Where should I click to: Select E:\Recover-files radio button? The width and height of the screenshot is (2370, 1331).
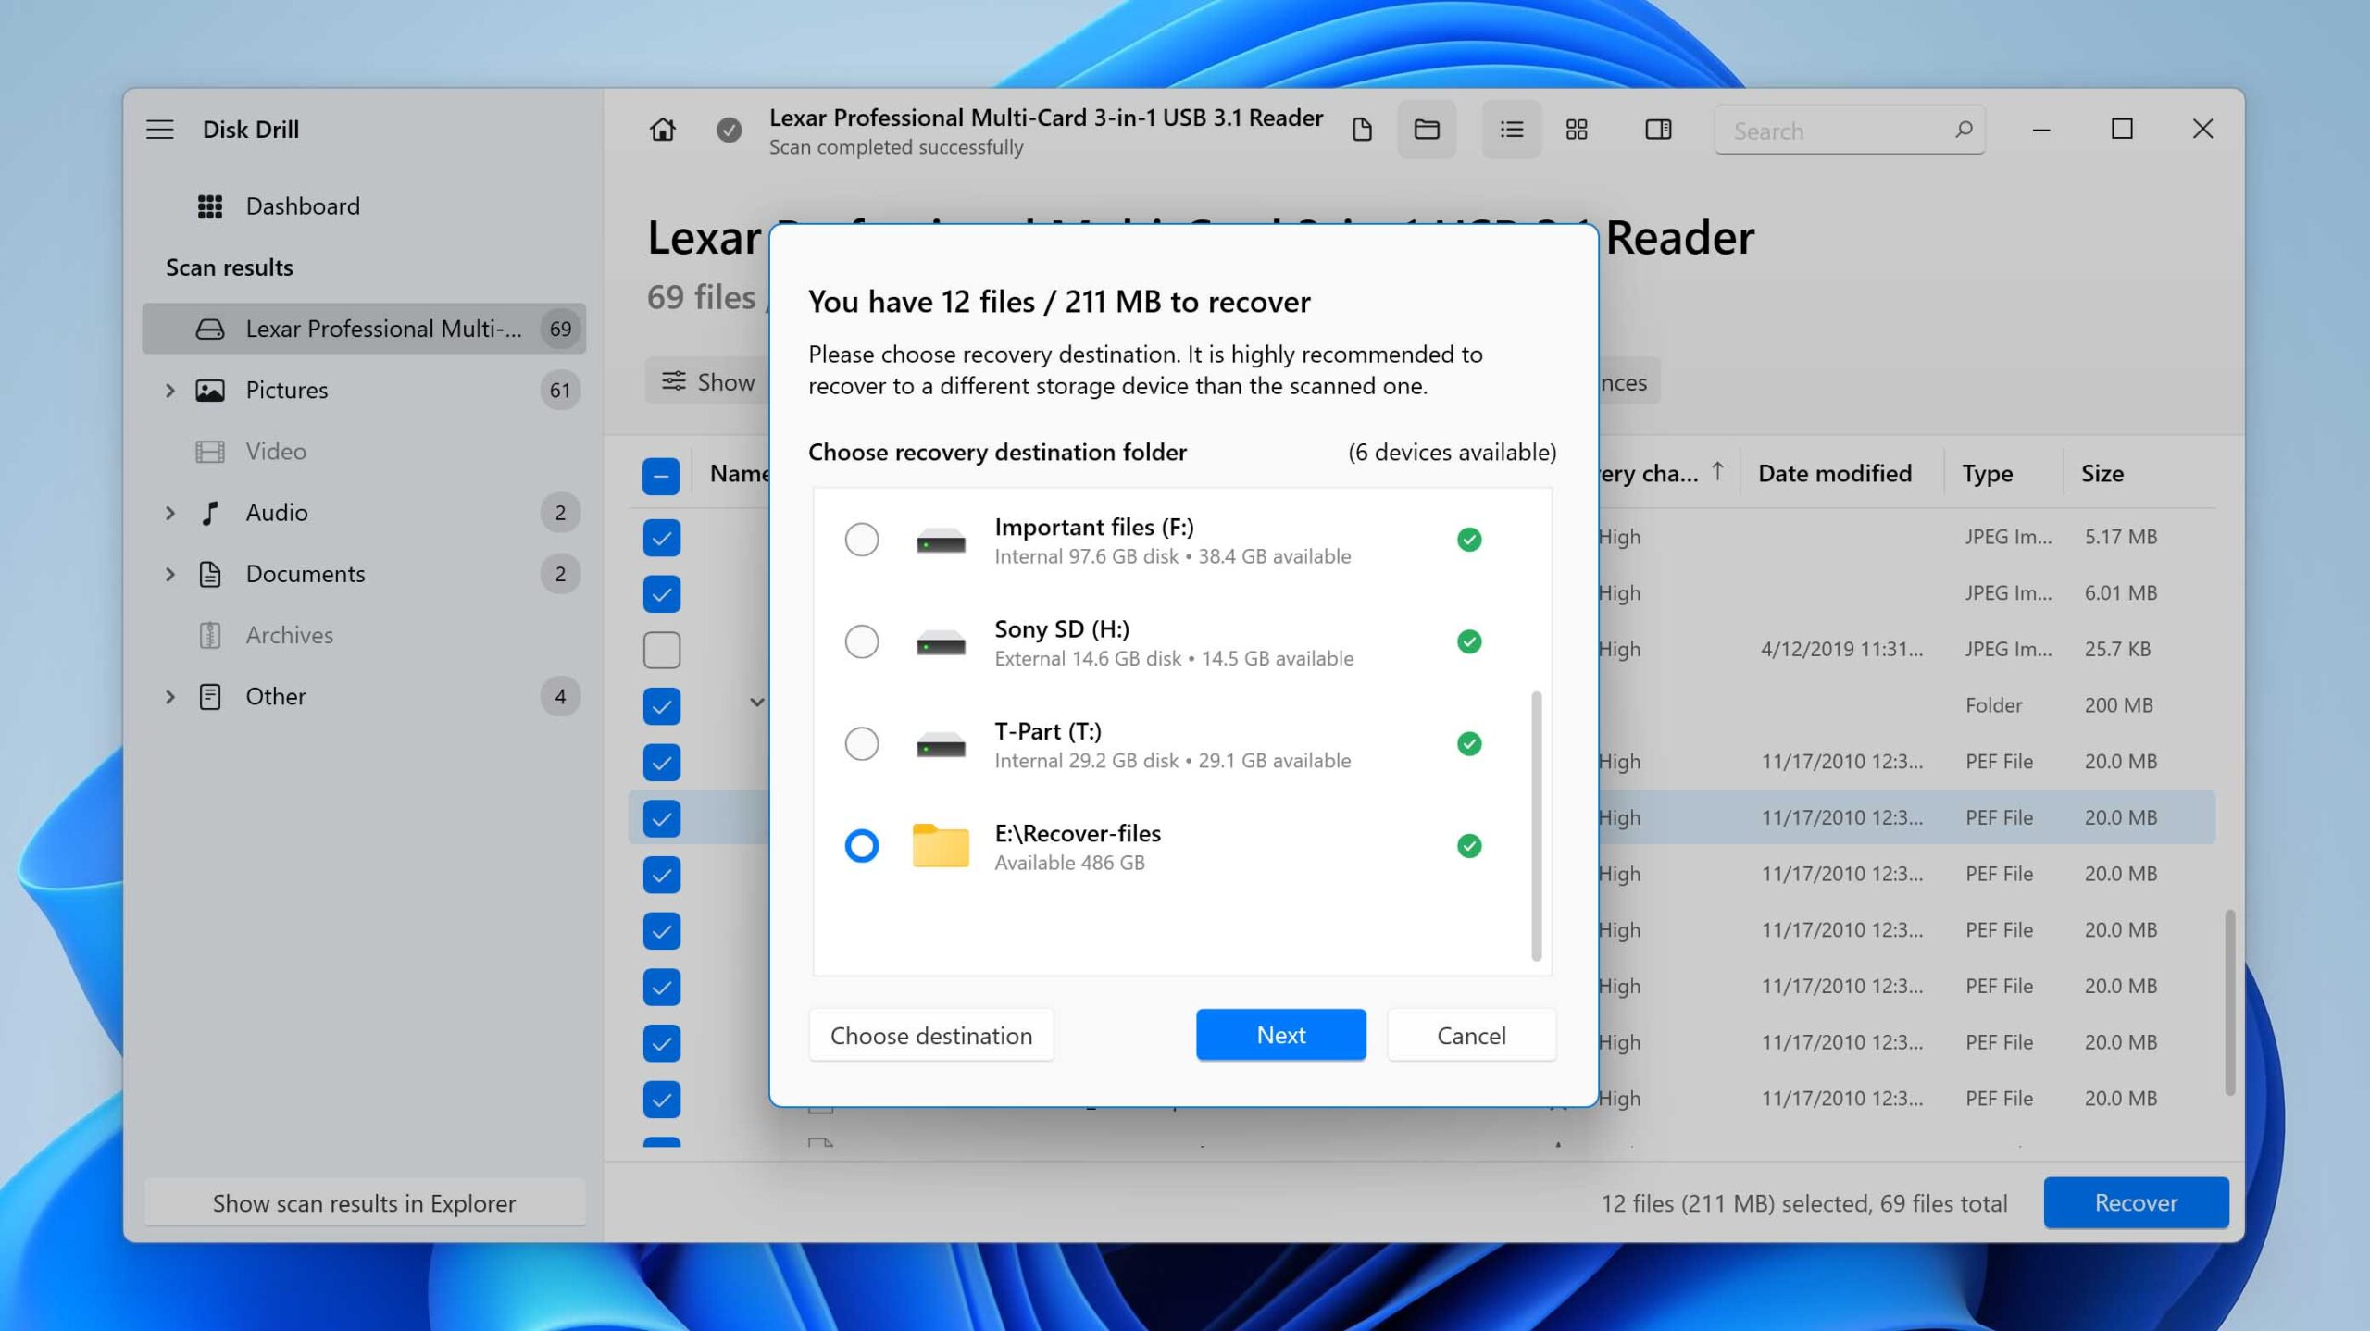(x=862, y=845)
